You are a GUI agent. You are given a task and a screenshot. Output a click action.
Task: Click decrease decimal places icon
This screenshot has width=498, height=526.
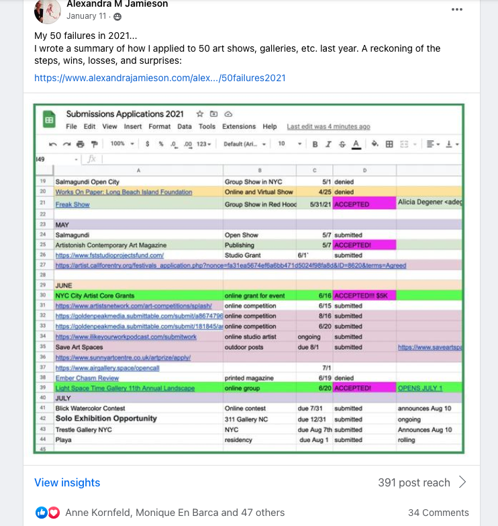click(173, 144)
